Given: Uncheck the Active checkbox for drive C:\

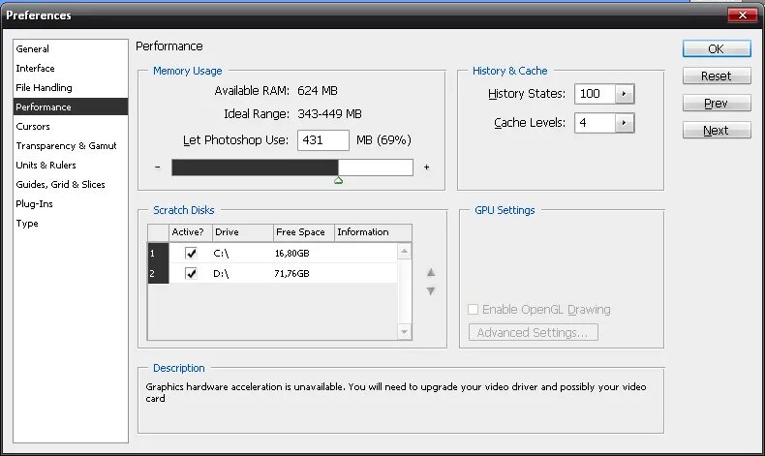Looking at the screenshot, I should (x=191, y=253).
